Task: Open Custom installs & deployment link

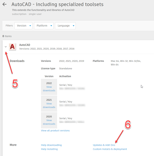Action: [110, 149]
